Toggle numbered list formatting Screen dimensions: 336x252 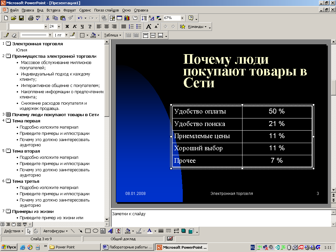tap(131, 27)
